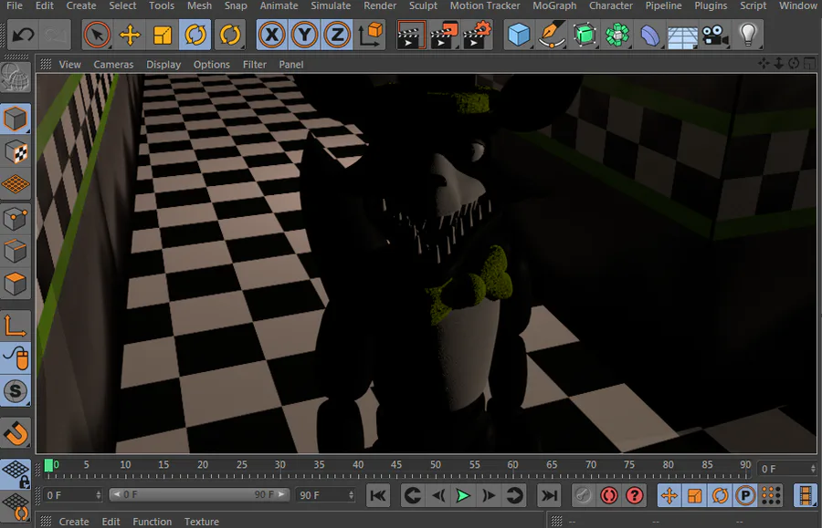Select the Live Selection arrow tool

[97, 35]
